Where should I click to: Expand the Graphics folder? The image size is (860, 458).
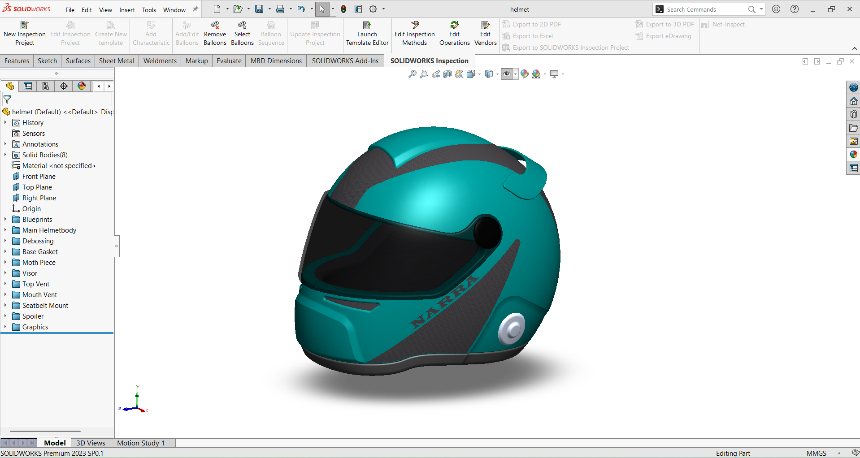click(x=5, y=327)
